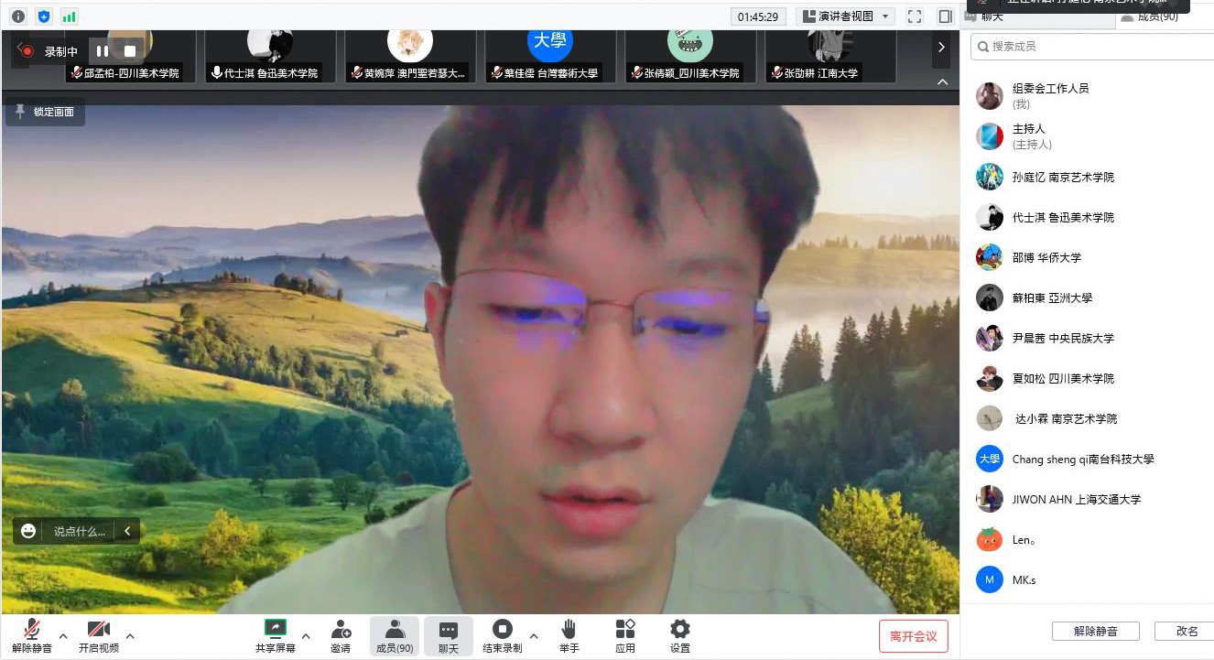Image resolution: width=1214 pixels, height=660 pixels.
Task: Click the 说点什么 chat input
Action: (80, 531)
